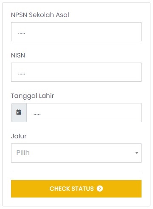Select the 'Pilih' placeholder text in Jalur

pos(23,153)
